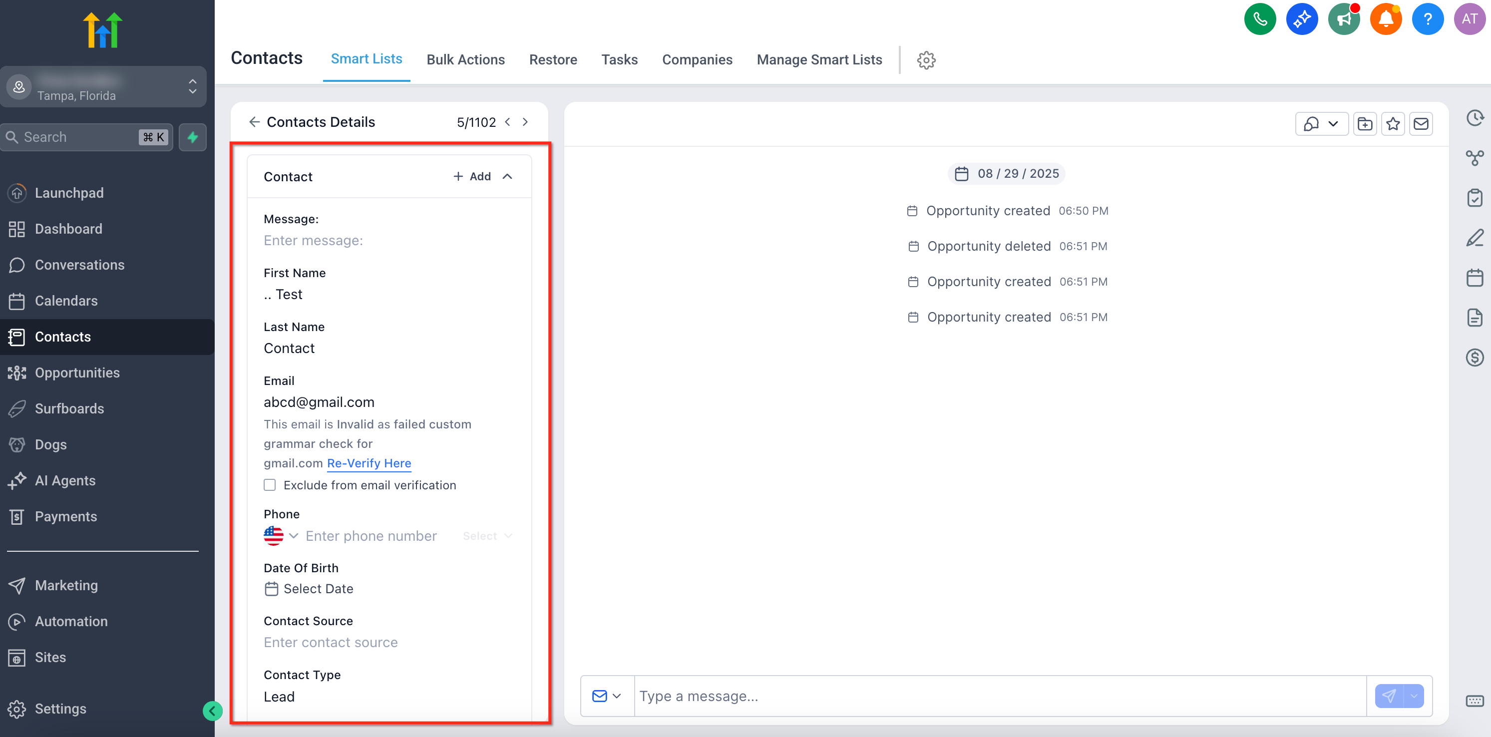The height and width of the screenshot is (737, 1491).
Task: Open the calendar appointments icon in right sidebar
Action: (1474, 278)
